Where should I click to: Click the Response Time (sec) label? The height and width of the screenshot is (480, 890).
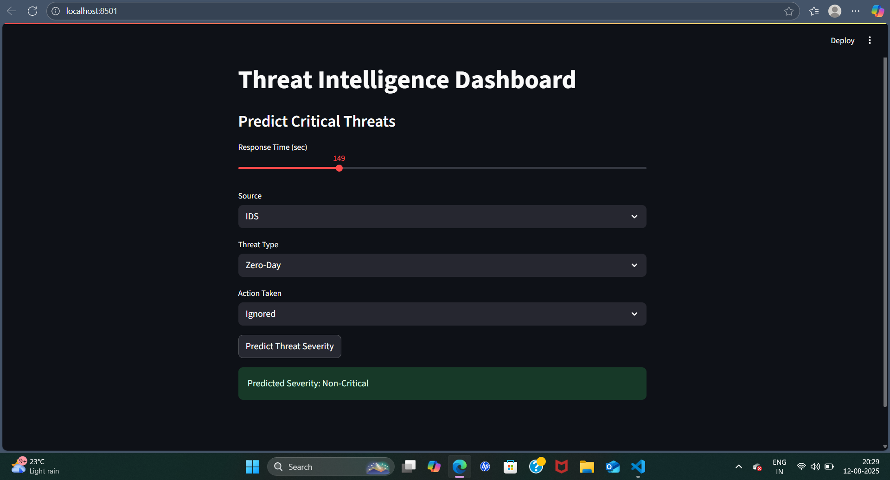(273, 147)
